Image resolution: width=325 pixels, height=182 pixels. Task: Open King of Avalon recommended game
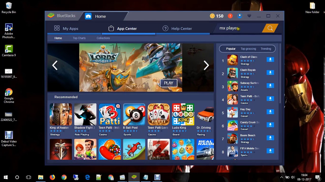61,114
